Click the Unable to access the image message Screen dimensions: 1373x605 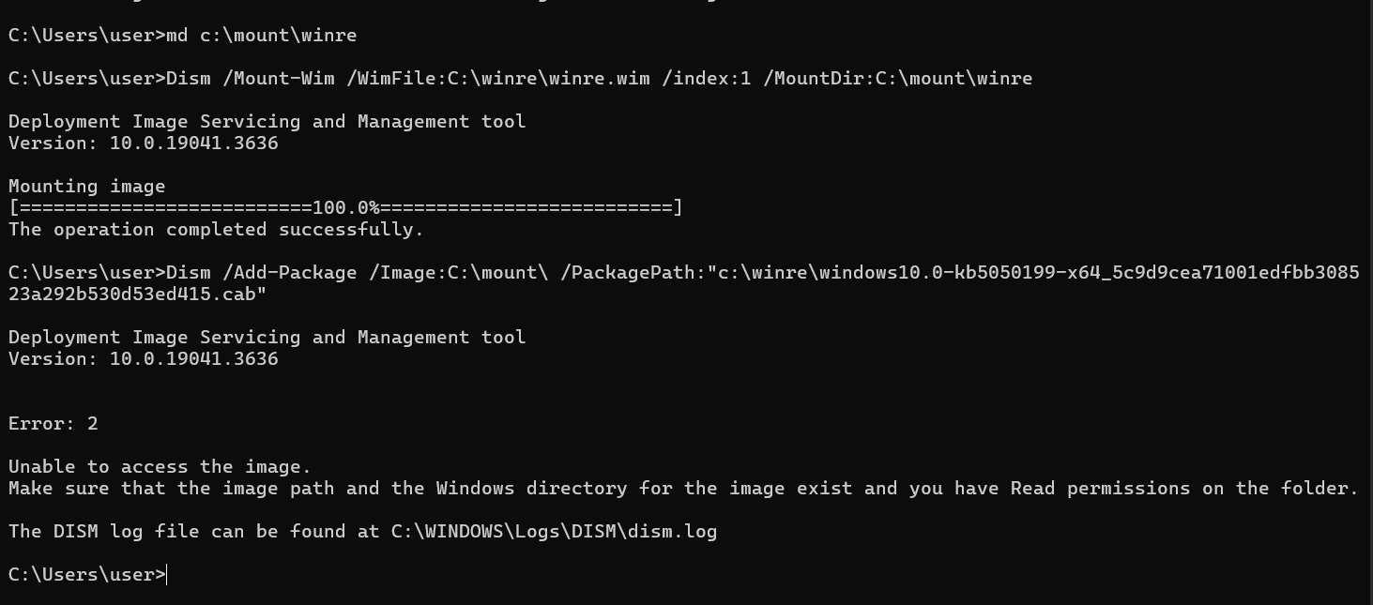click(160, 467)
